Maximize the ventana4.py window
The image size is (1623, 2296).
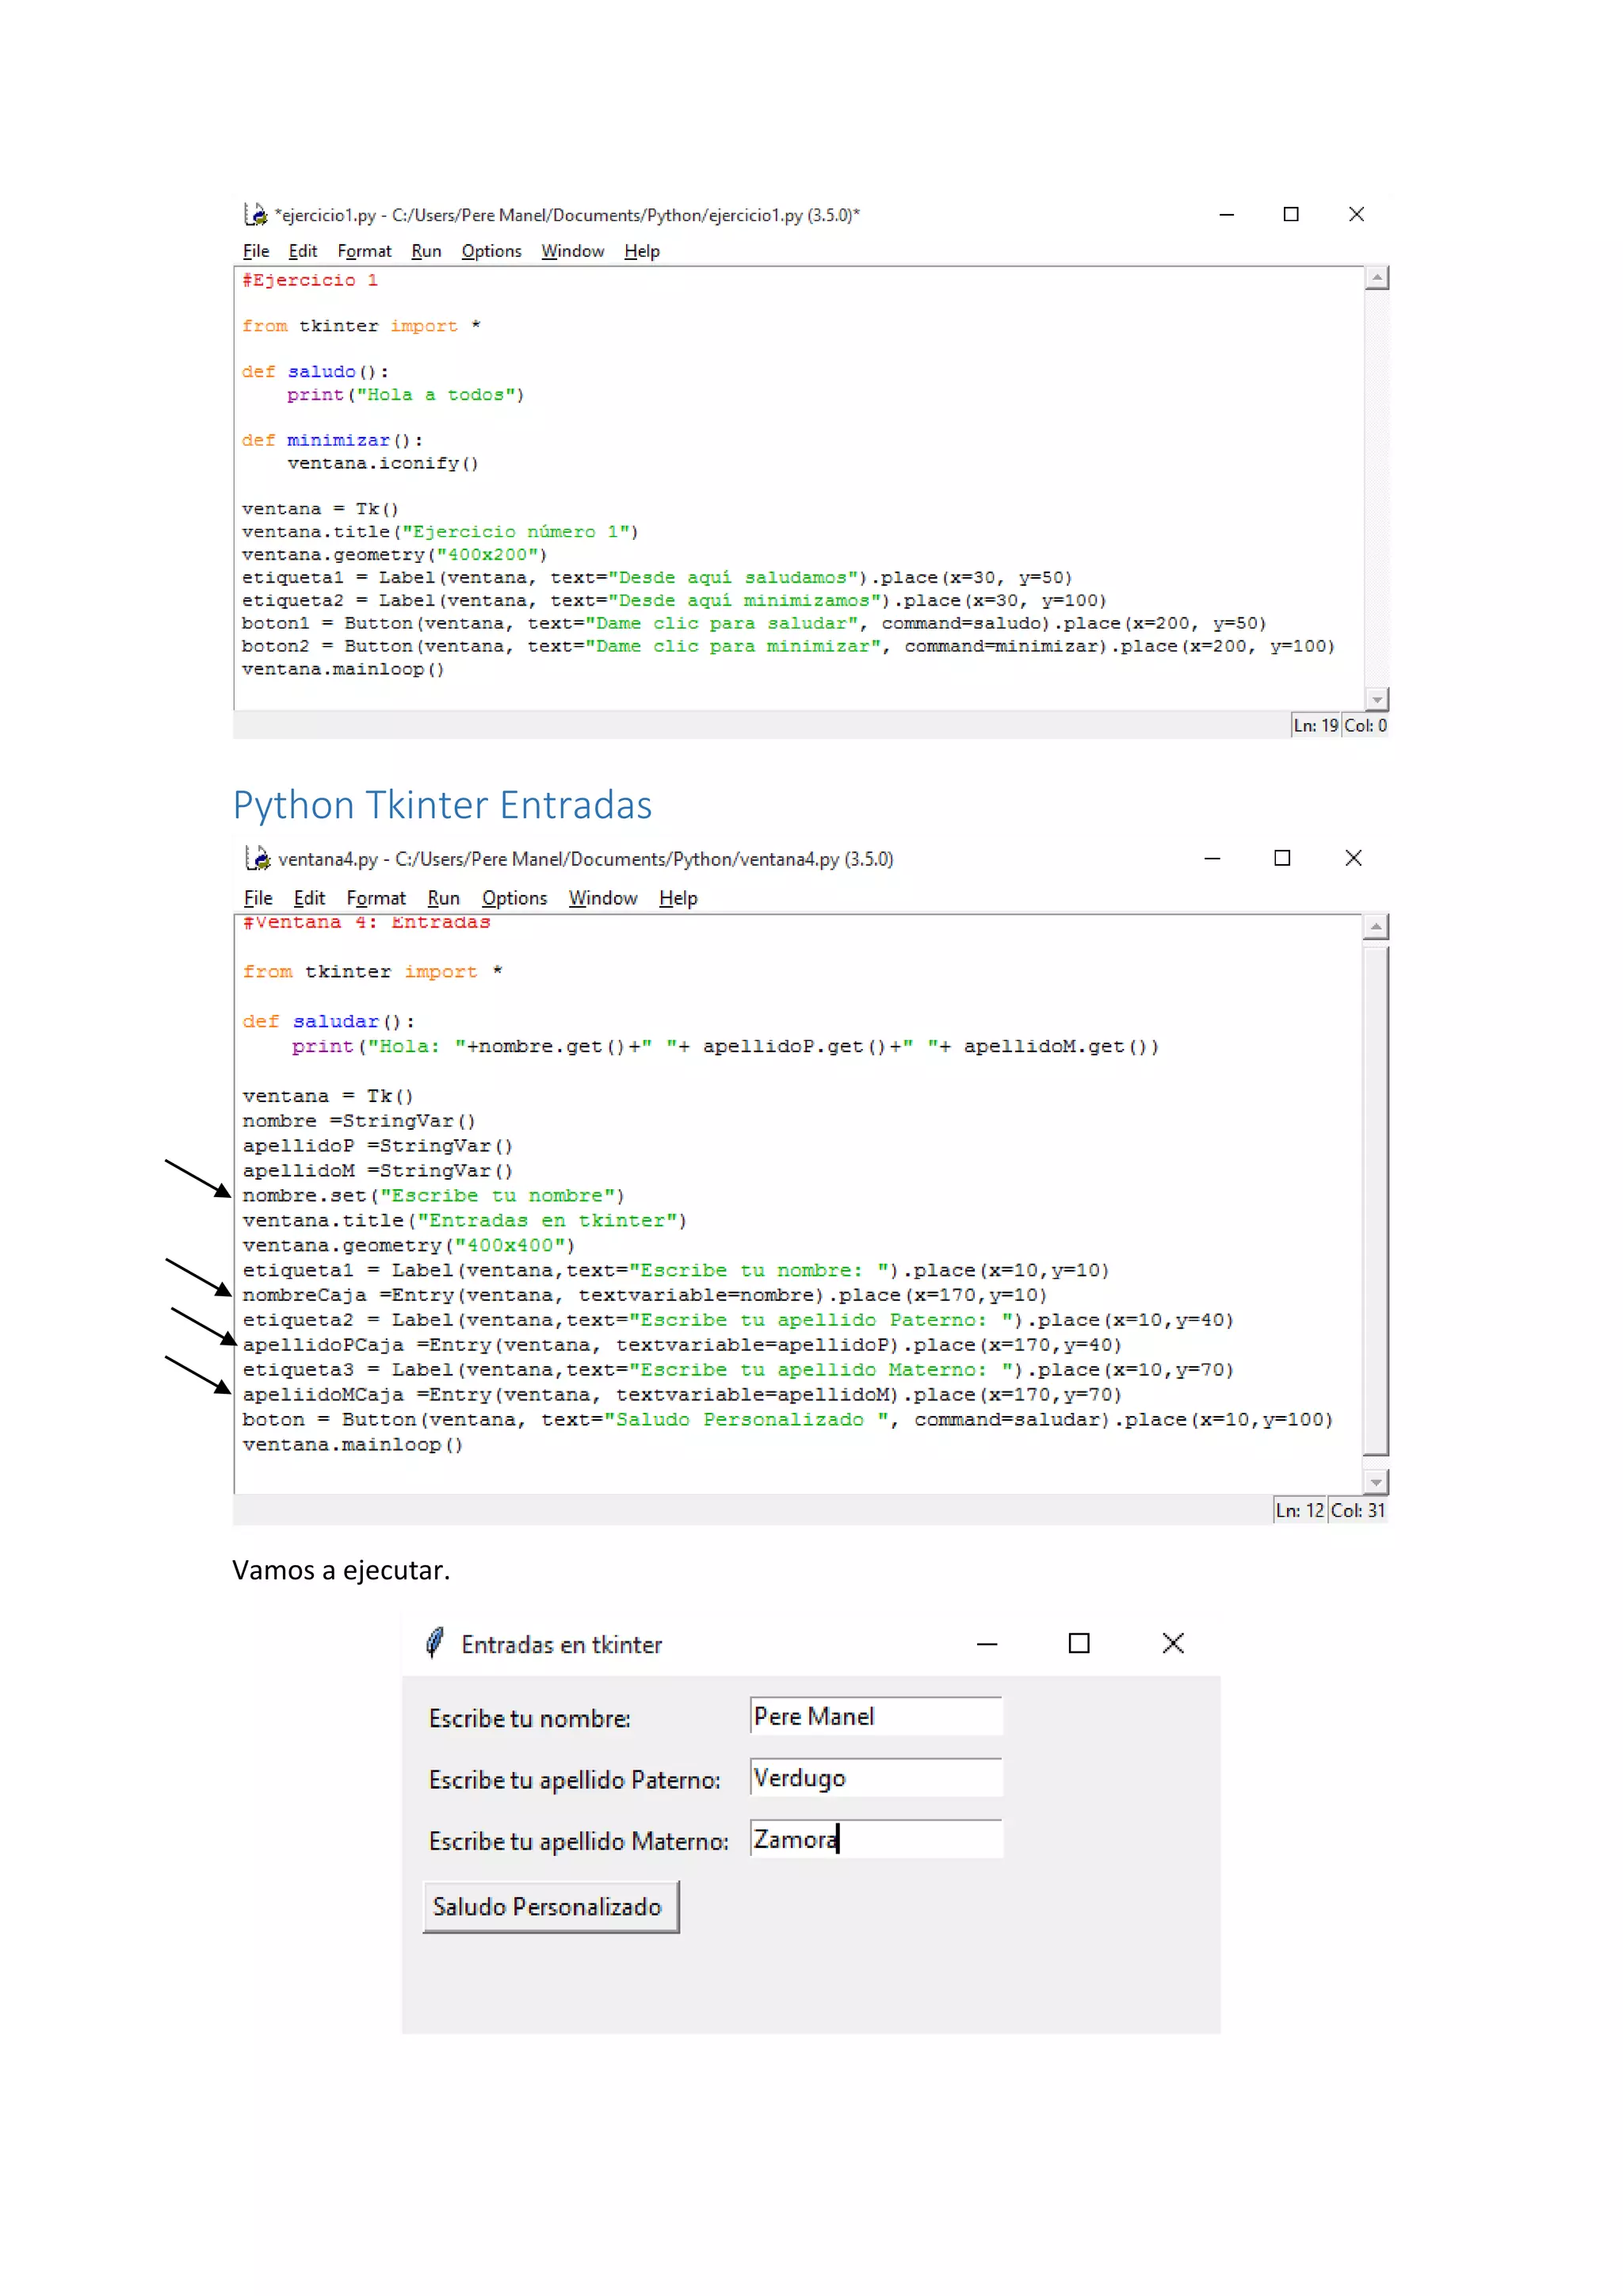click(1282, 858)
